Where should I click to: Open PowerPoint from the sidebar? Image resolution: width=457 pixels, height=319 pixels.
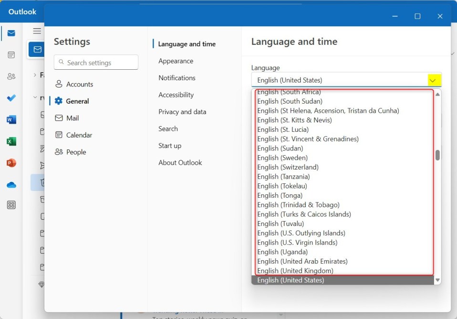pyautogui.click(x=11, y=162)
